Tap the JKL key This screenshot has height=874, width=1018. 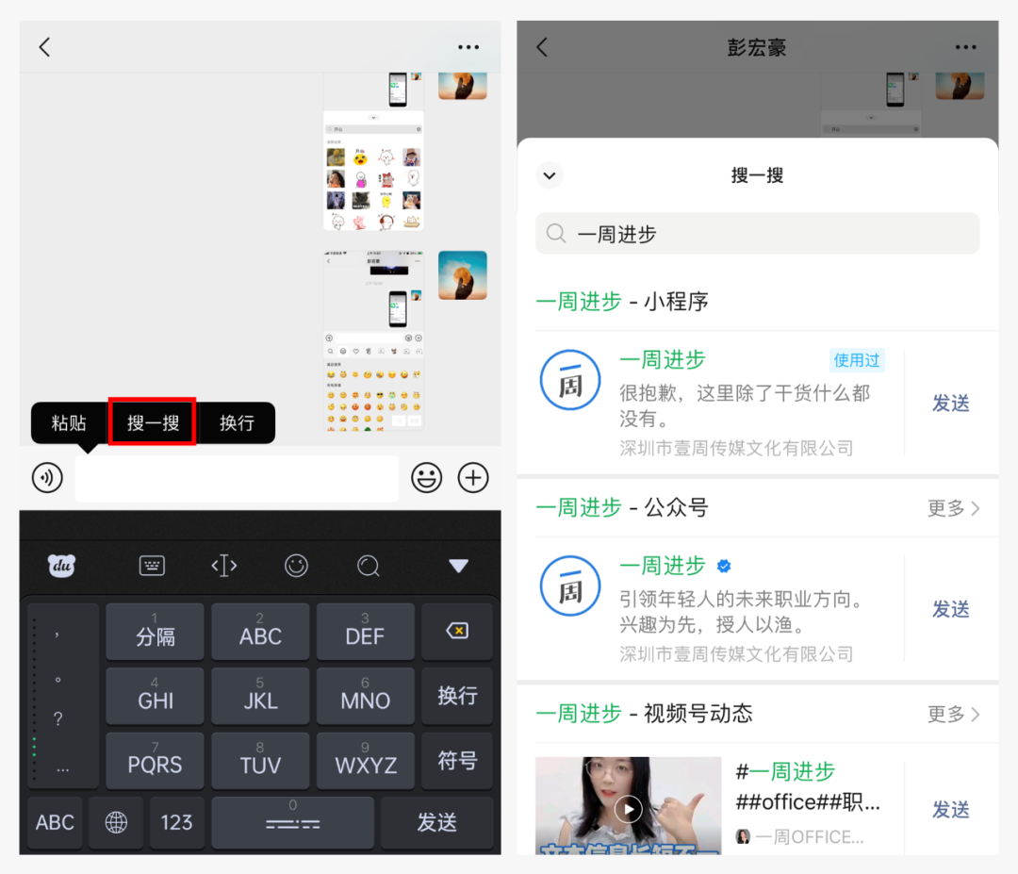(260, 696)
